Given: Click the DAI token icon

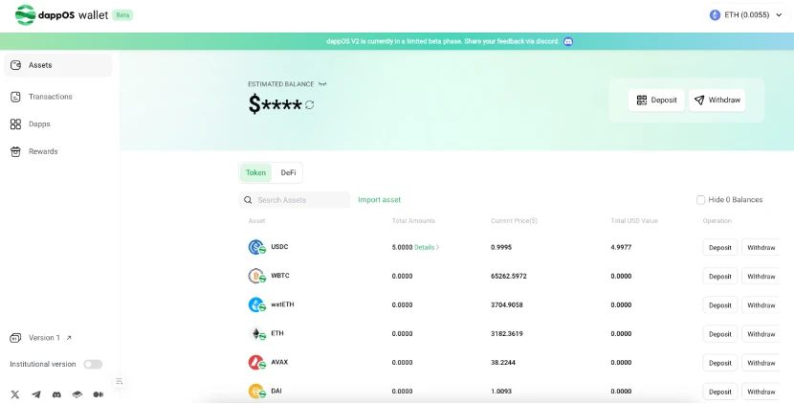Looking at the screenshot, I should (x=256, y=392).
